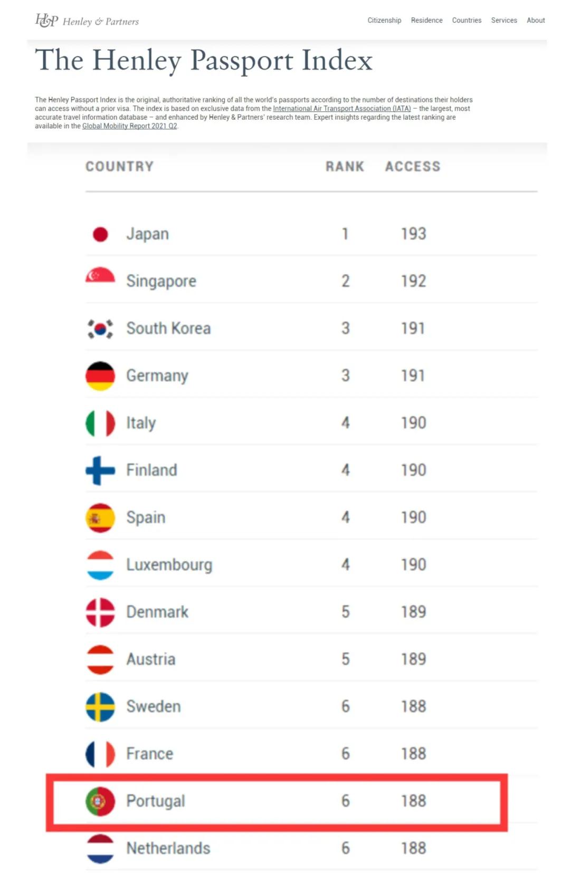Open the Services menu item
The width and height of the screenshot is (570, 873).
[504, 21]
